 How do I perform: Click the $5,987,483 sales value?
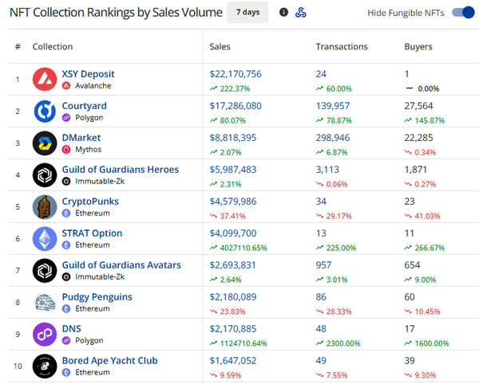(233, 170)
